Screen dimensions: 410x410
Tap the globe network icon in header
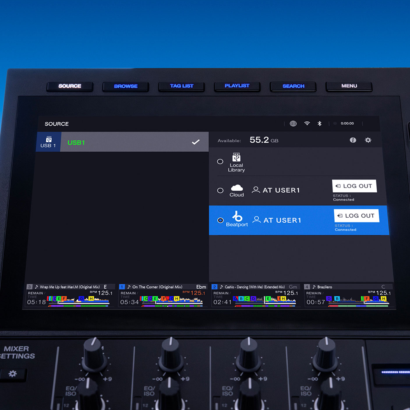click(x=293, y=123)
